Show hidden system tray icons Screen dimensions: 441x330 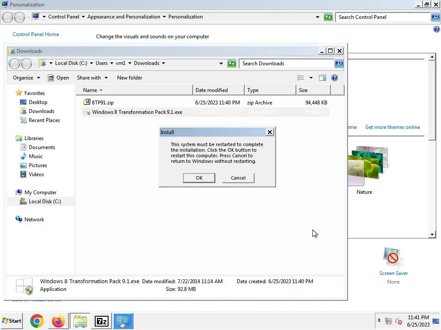[x=379, y=320]
